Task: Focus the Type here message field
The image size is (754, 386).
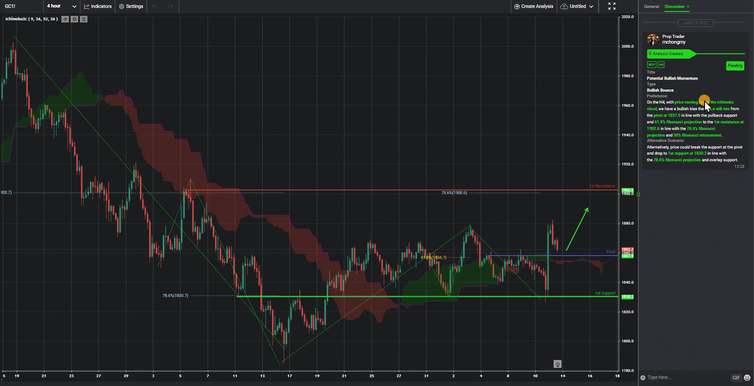Action: click(x=686, y=378)
